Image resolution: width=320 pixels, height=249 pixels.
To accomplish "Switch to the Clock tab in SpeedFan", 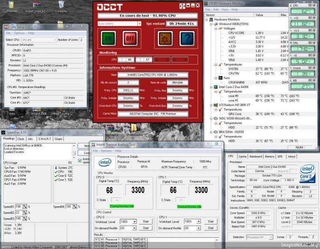I will tap(21, 139).
